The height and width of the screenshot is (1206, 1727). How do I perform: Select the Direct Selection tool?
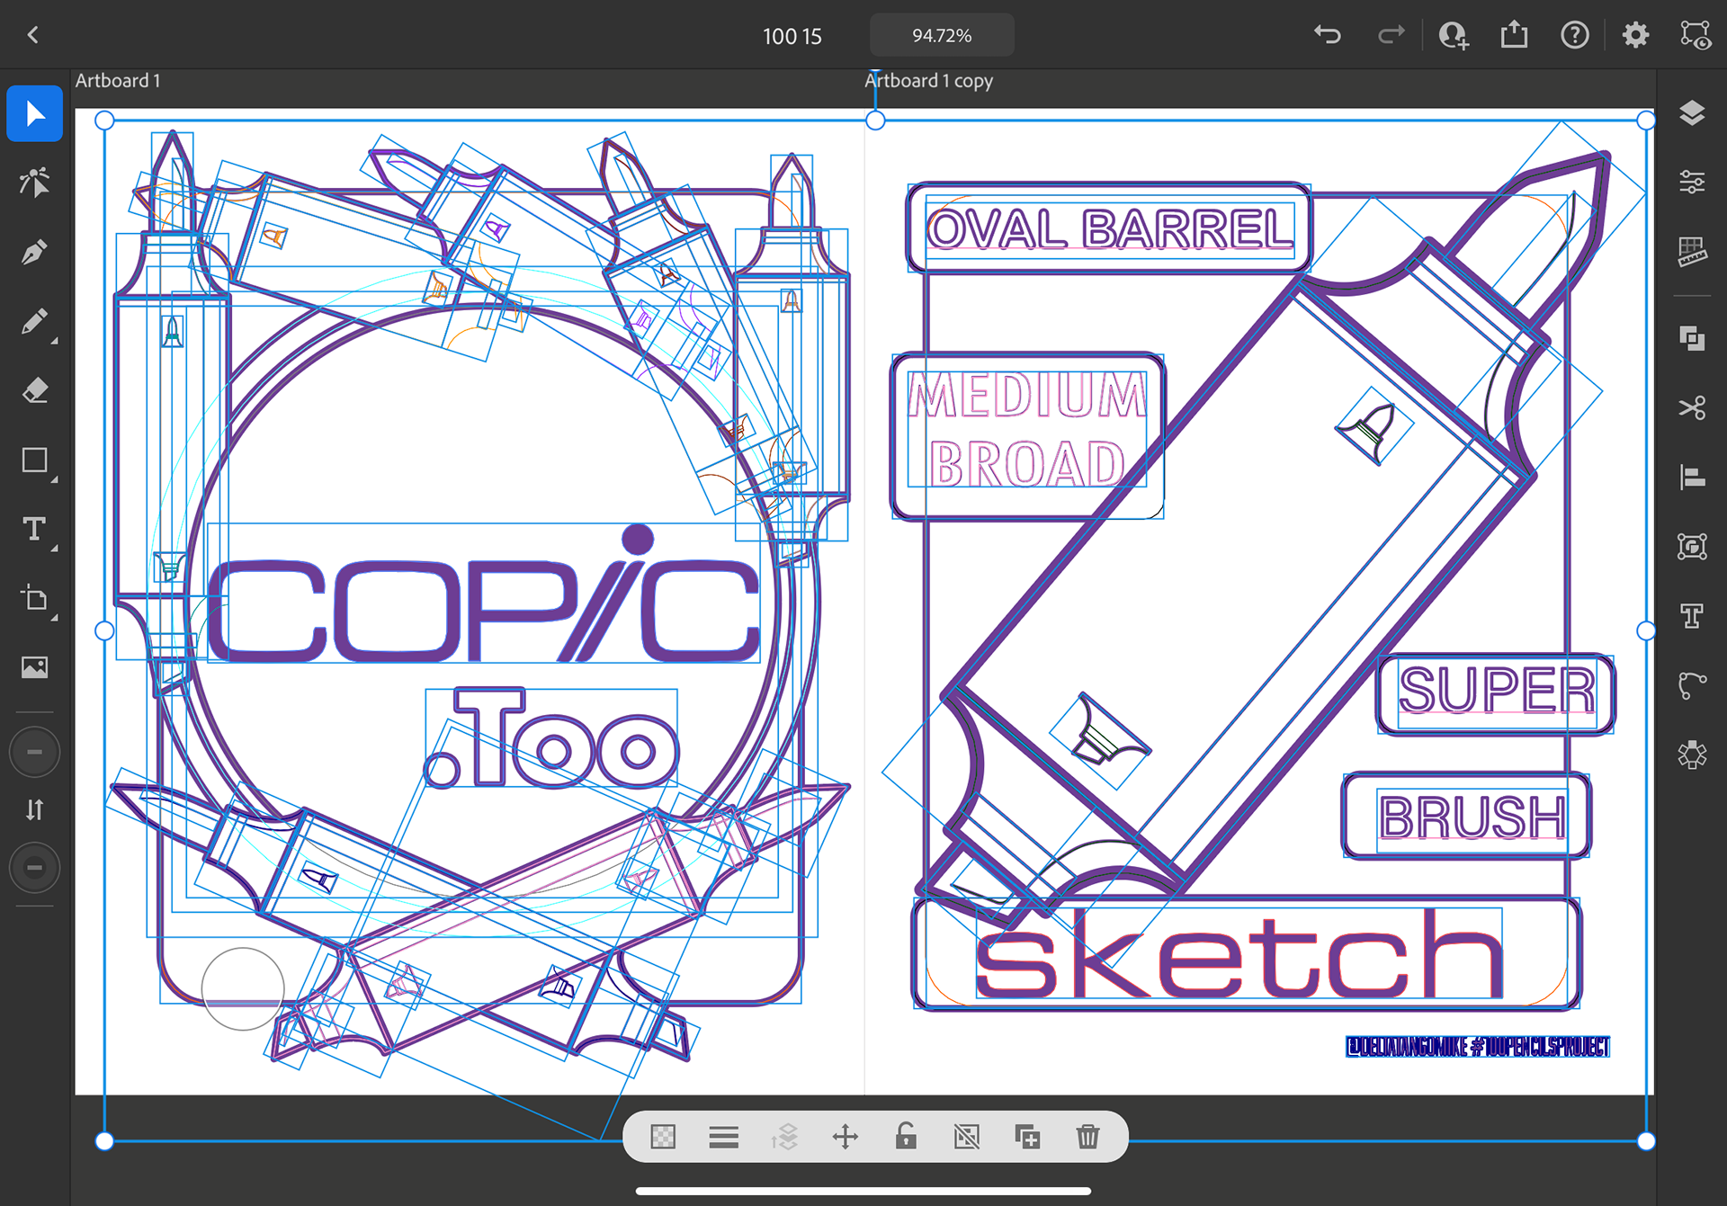[x=34, y=183]
